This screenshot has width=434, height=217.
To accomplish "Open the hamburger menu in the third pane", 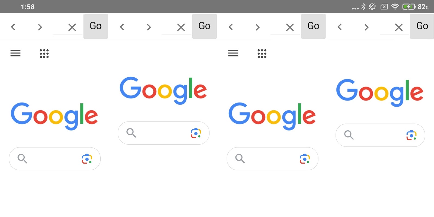I will [x=233, y=53].
